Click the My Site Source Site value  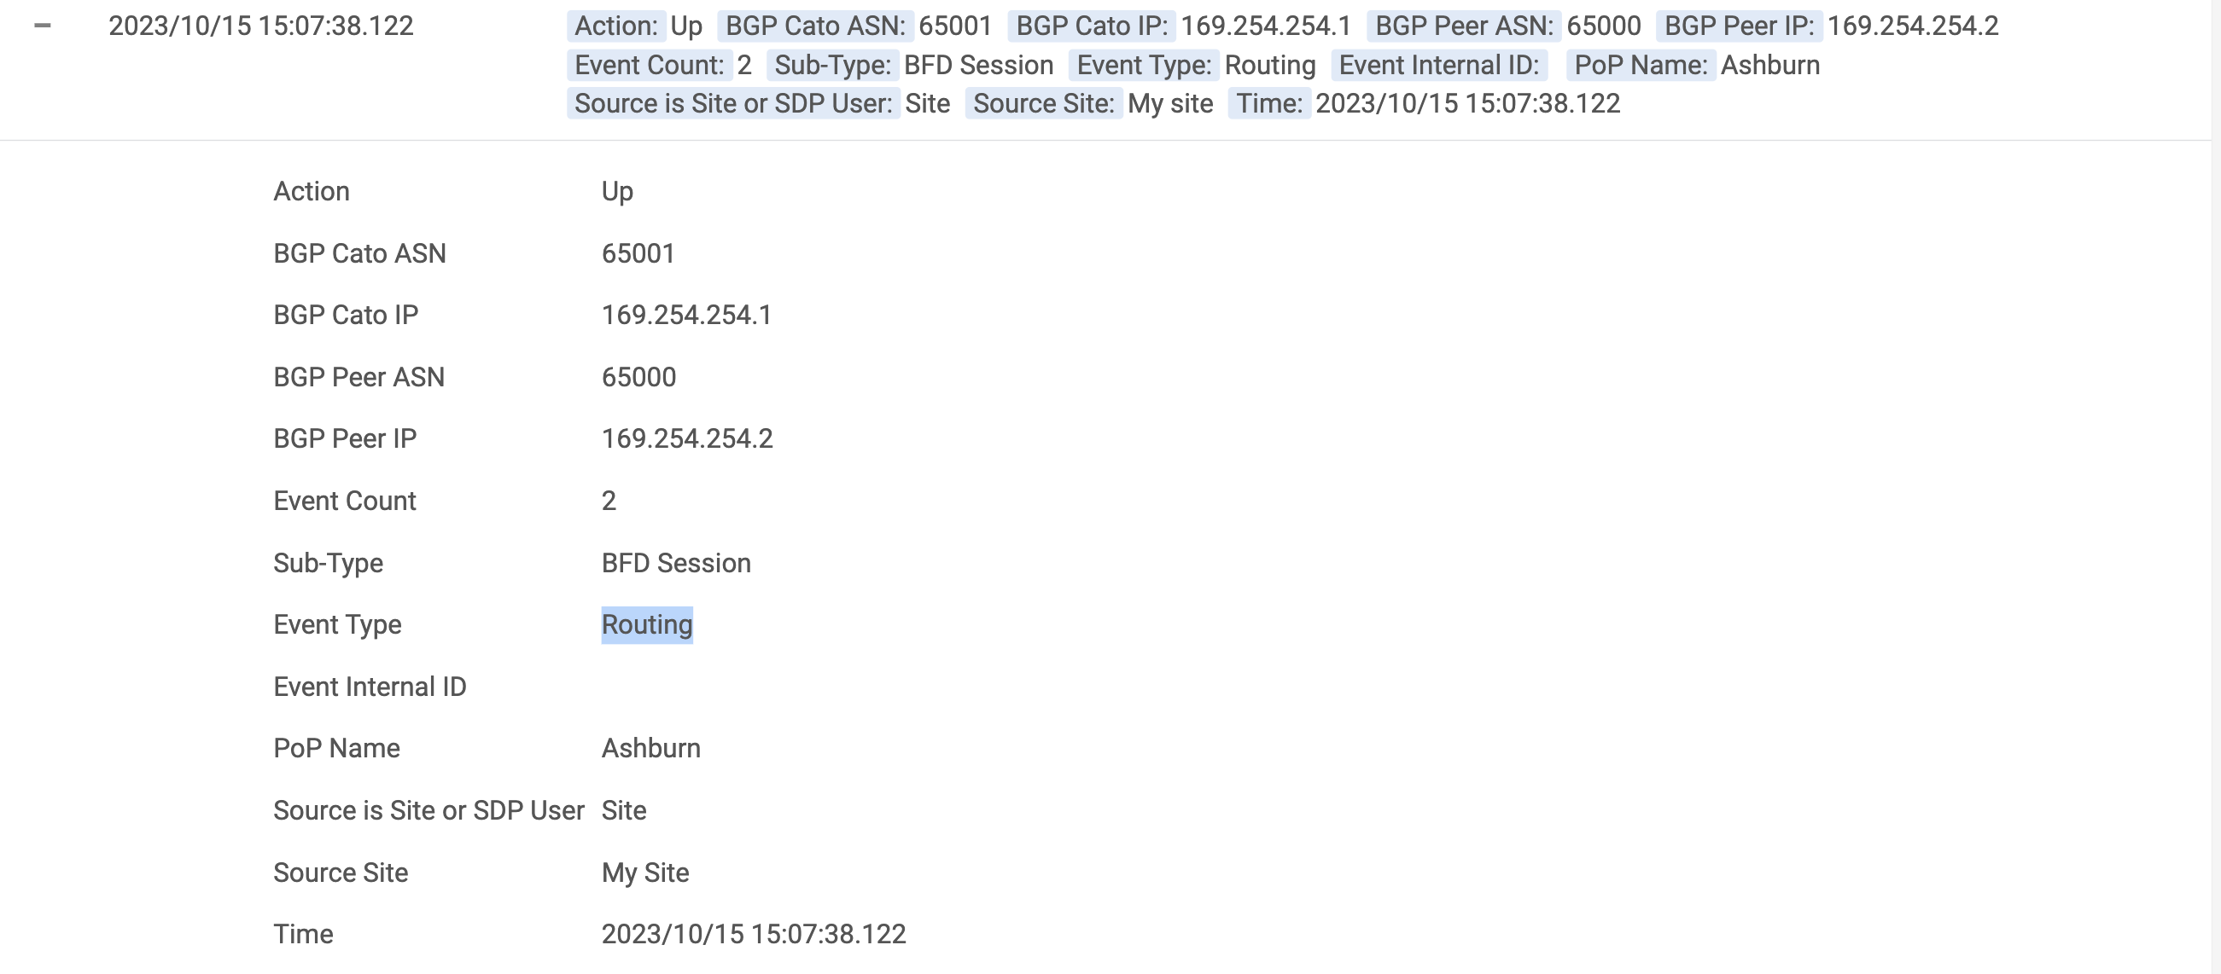tap(645, 873)
